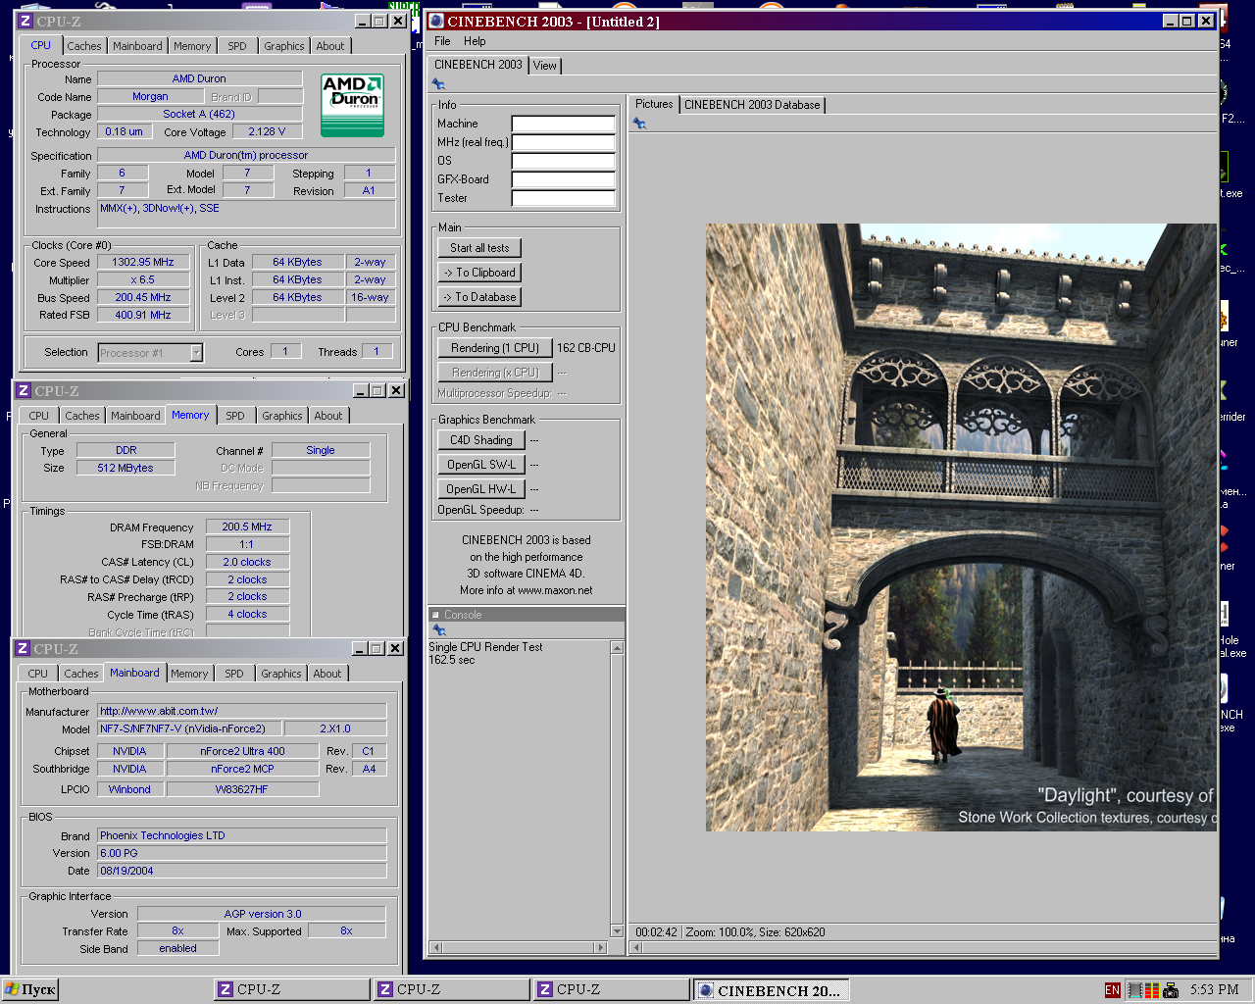1255x1004 pixels.
Task: Click the red meter icon in the system tray
Action: pos(1154,990)
